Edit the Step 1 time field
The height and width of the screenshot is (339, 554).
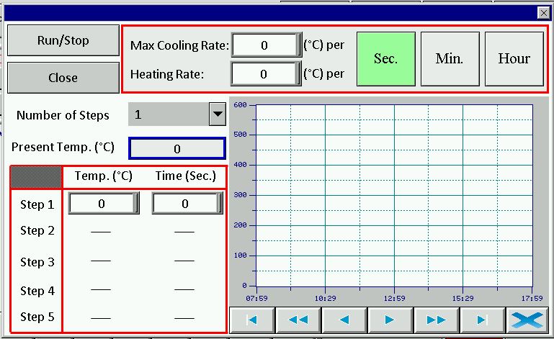click(187, 204)
